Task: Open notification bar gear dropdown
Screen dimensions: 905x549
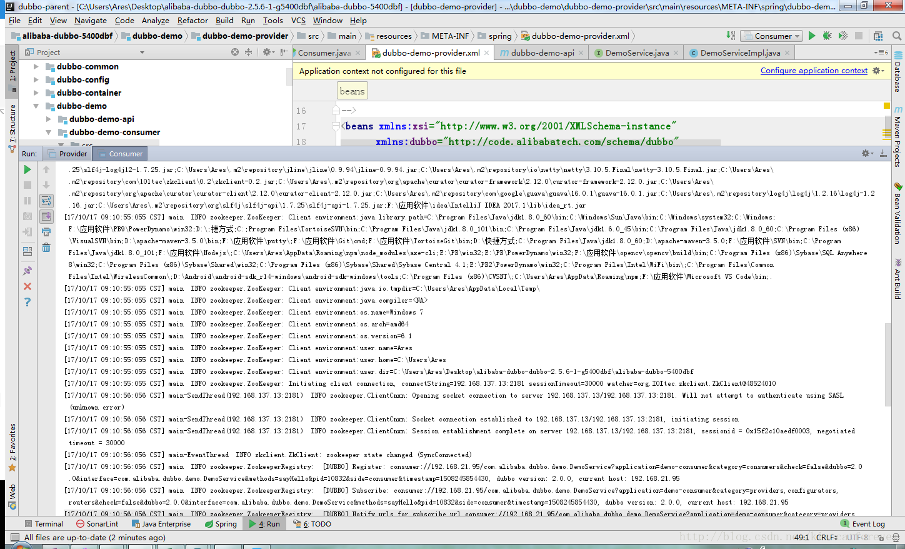Action: (x=879, y=71)
